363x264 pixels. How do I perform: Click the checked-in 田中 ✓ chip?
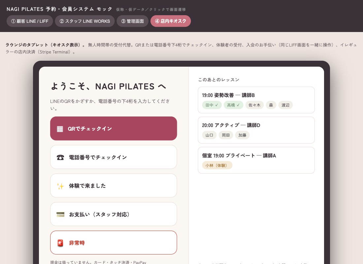(x=212, y=105)
